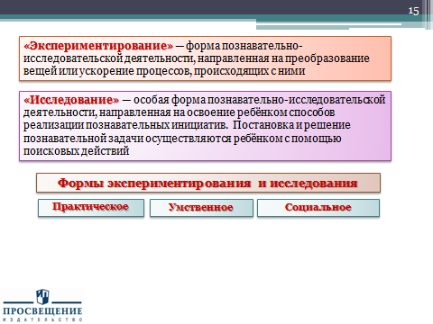
Task: Click the slide number 15
Action: [x=413, y=11]
